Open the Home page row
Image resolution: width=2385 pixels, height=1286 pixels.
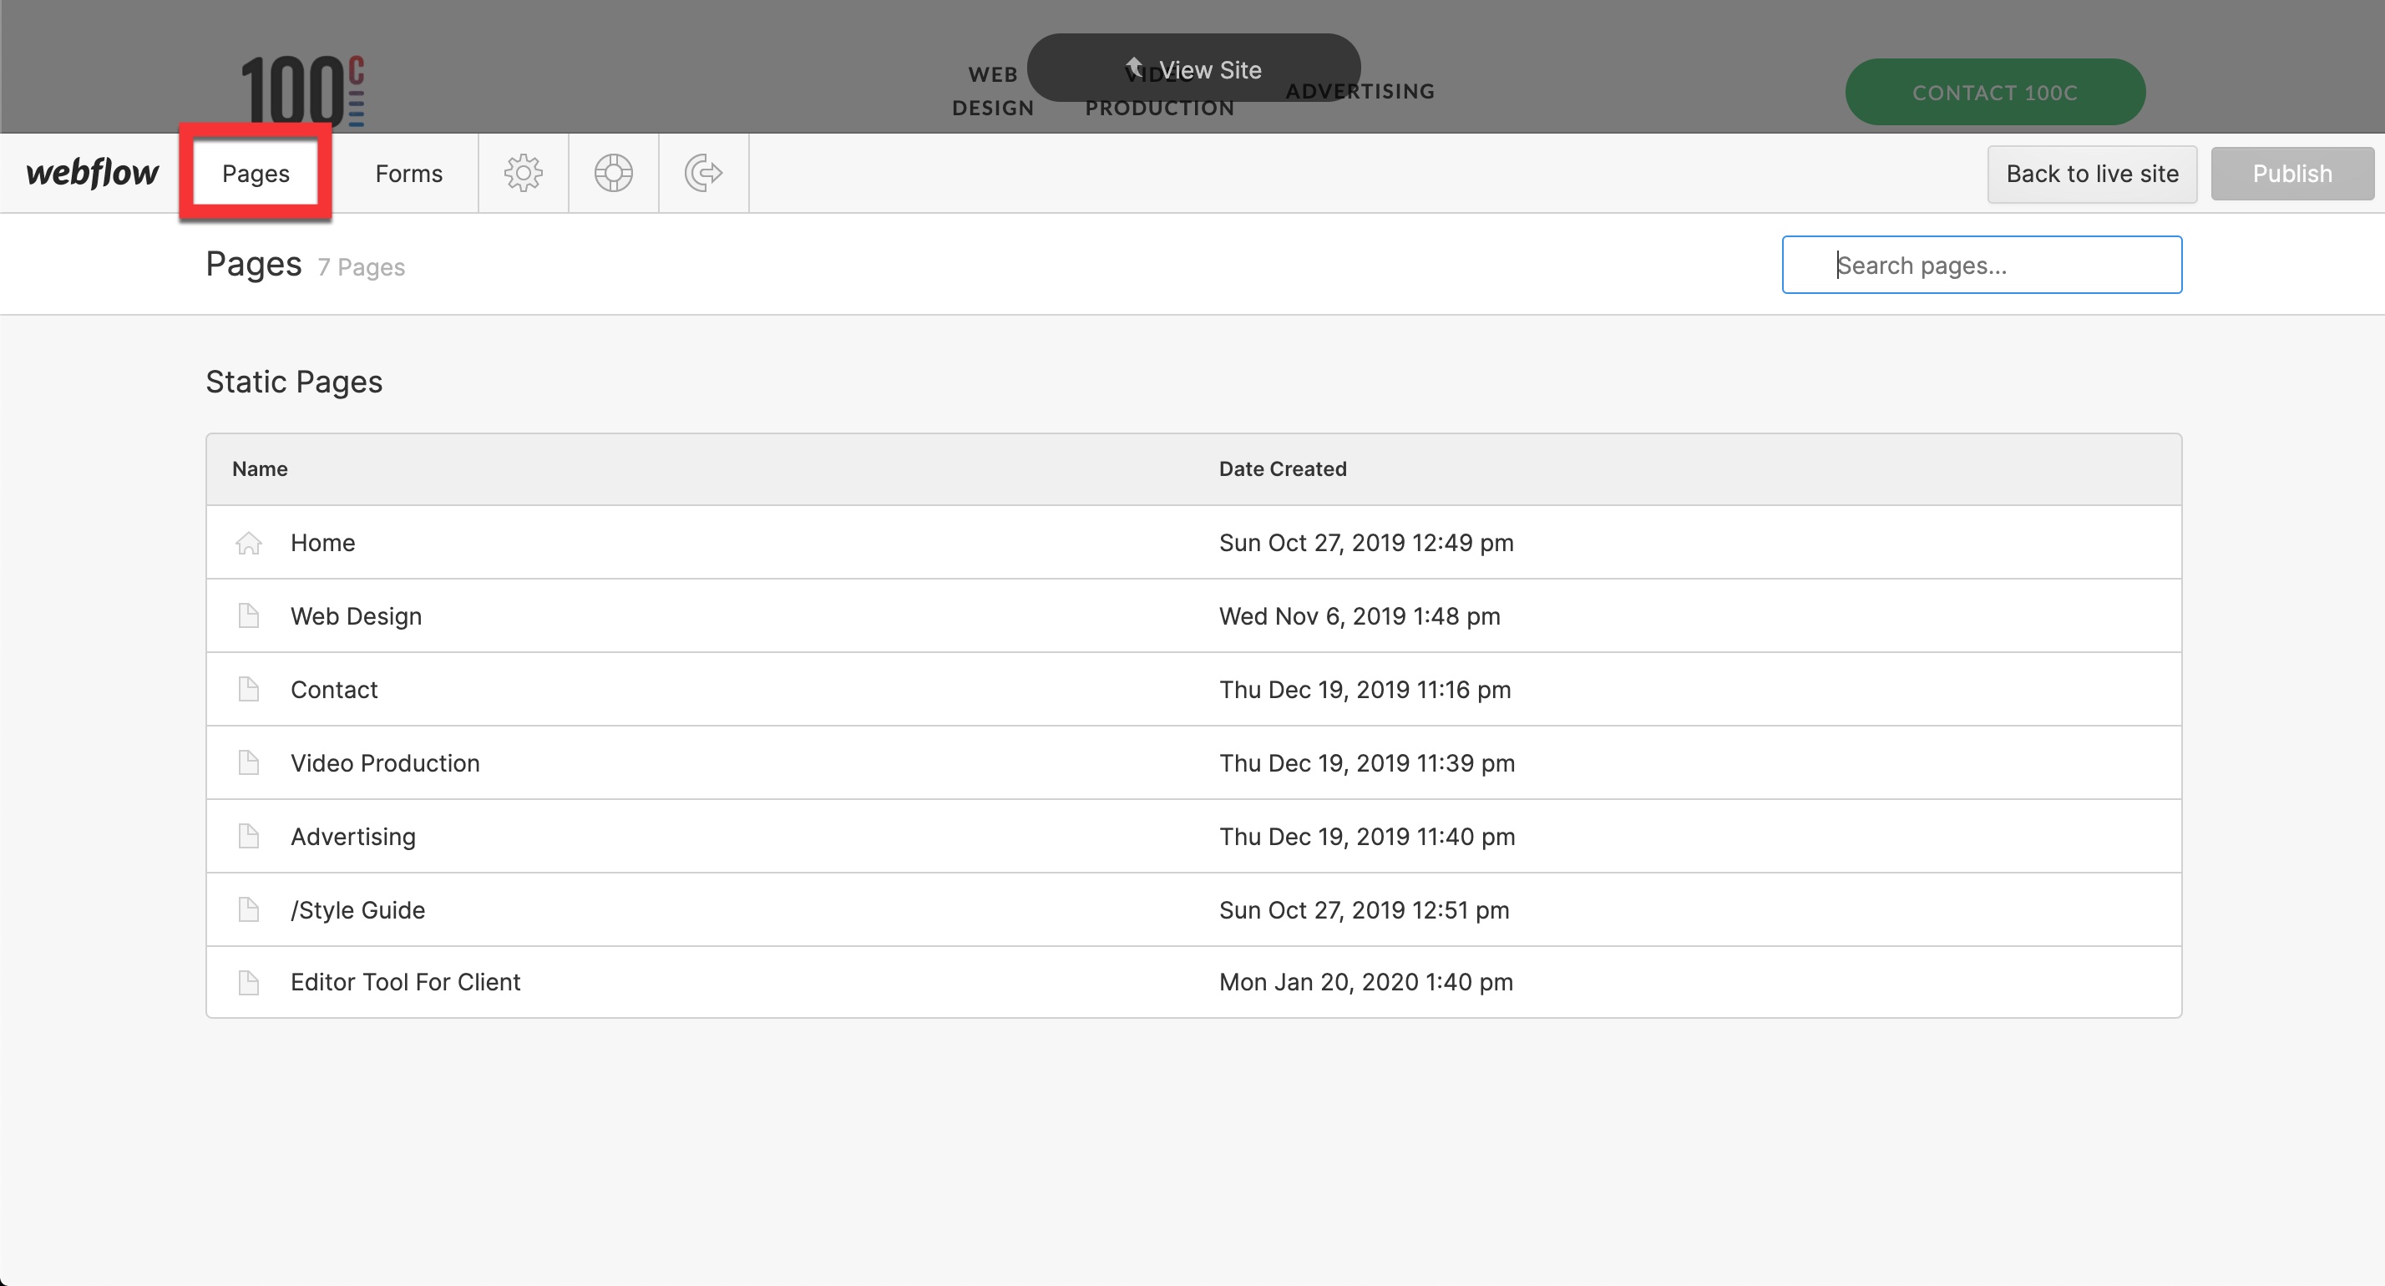coord(1193,543)
